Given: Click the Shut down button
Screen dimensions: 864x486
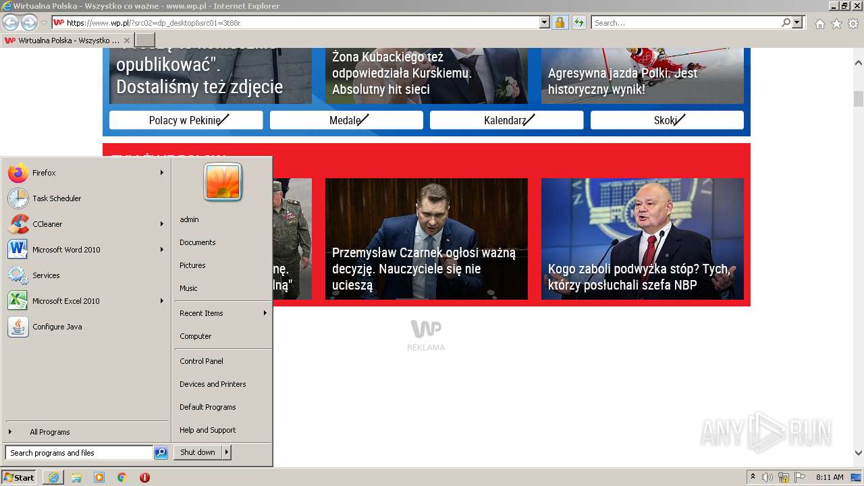Looking at the screenshot, I should pos(198,452).
